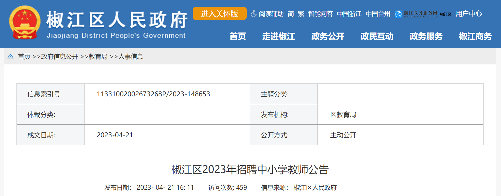
Task: Click the 信息索引号 label cell
Action: click(50, 94)
